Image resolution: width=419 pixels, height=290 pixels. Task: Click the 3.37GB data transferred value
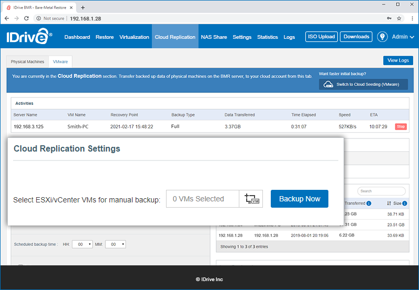click(x=233, y=126)
